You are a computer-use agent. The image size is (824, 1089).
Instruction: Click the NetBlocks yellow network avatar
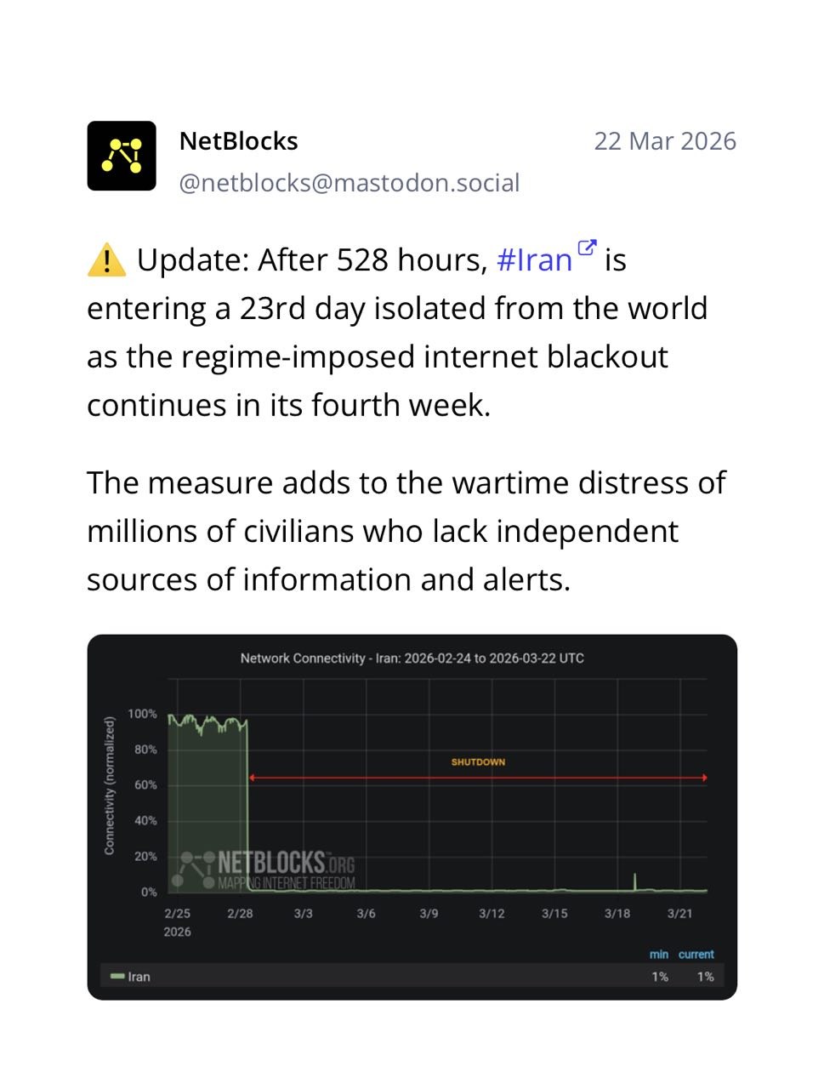(122, 156)
